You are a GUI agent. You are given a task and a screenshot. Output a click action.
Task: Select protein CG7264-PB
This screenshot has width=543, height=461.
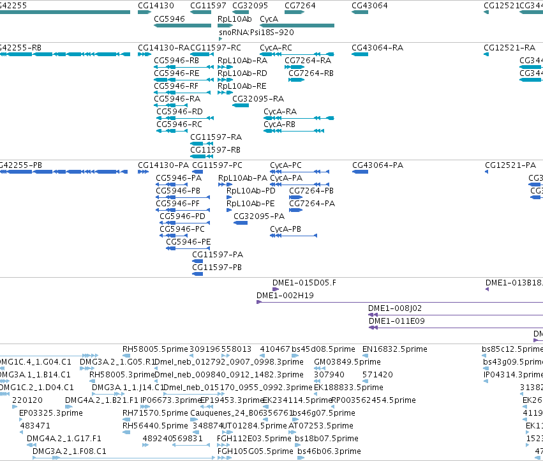(x=311, y=191)
